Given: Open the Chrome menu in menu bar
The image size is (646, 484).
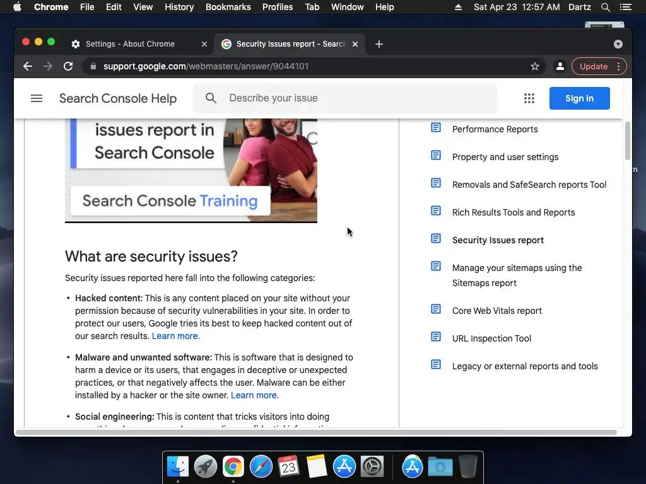Looking at the screenshot, I should point(51,7).
